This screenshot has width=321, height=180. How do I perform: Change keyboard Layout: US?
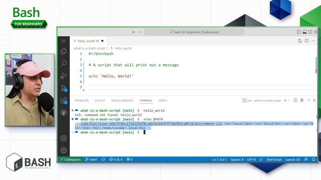(293, 159)
